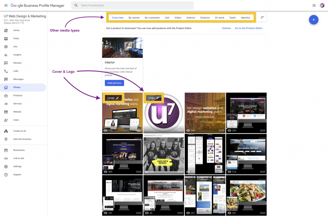Dismiss the product showcase notice
Image resolution: width=328 pixels, height=216 pixels.
(x=226, y=28)
